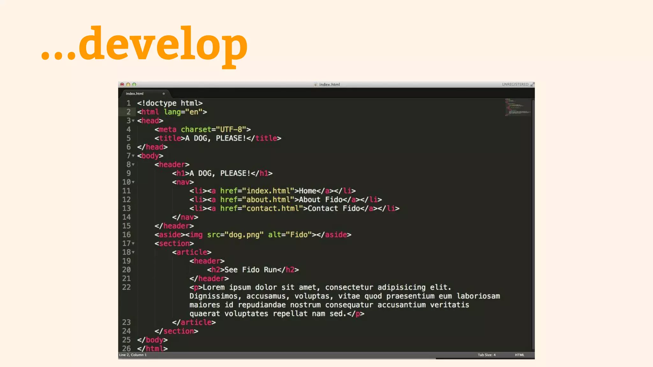Click the index.html file icon in title bar
Screen dimensions: 653x367
coord(316,84)
